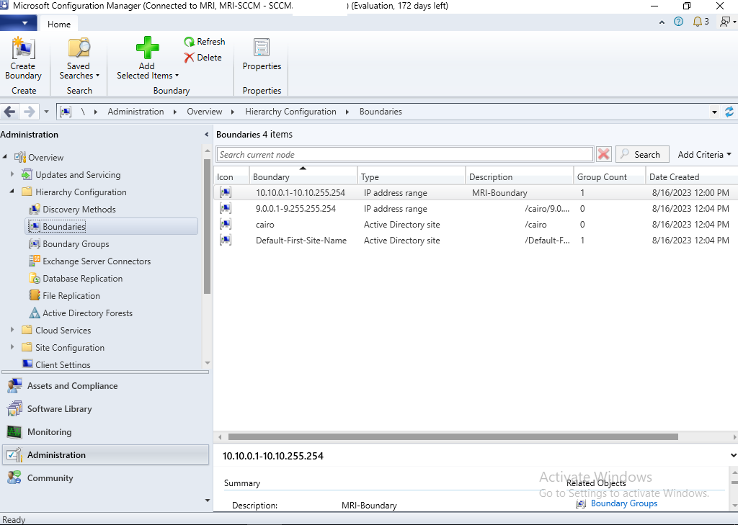Screen dimensions: 738x525
Task: Minimize the ribbon with the caret
Action: coord(662,22)
